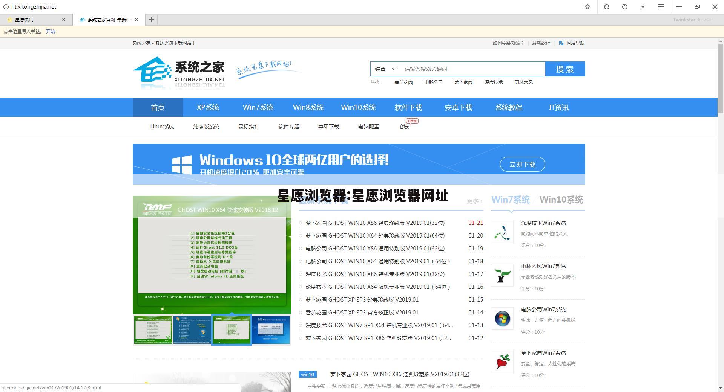Open the Win7系统 main navigation item
This screenshot has width=724, height=392.
[258, 107]
